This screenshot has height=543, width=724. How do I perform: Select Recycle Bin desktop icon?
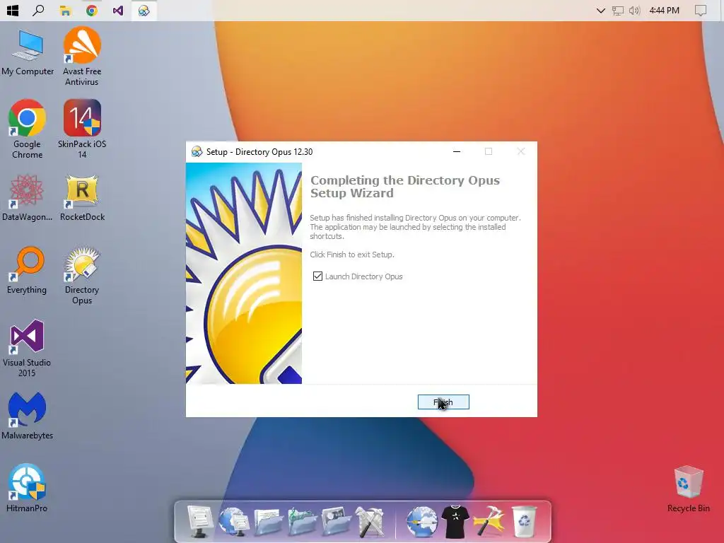689,489
